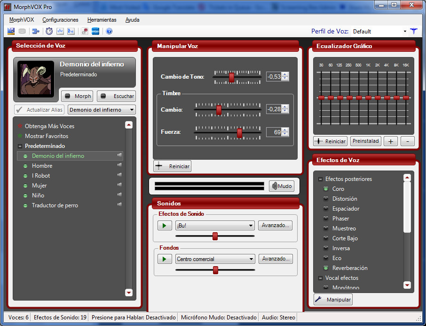
Task: Click the Cambio de Tono slider handle
Action: pos(231,77)
